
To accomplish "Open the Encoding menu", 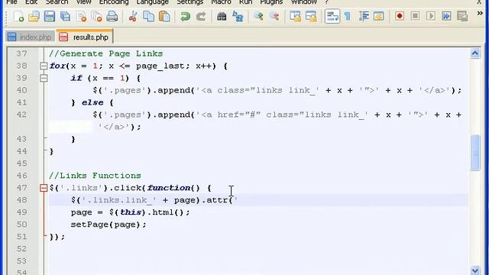I will [114, 2].
